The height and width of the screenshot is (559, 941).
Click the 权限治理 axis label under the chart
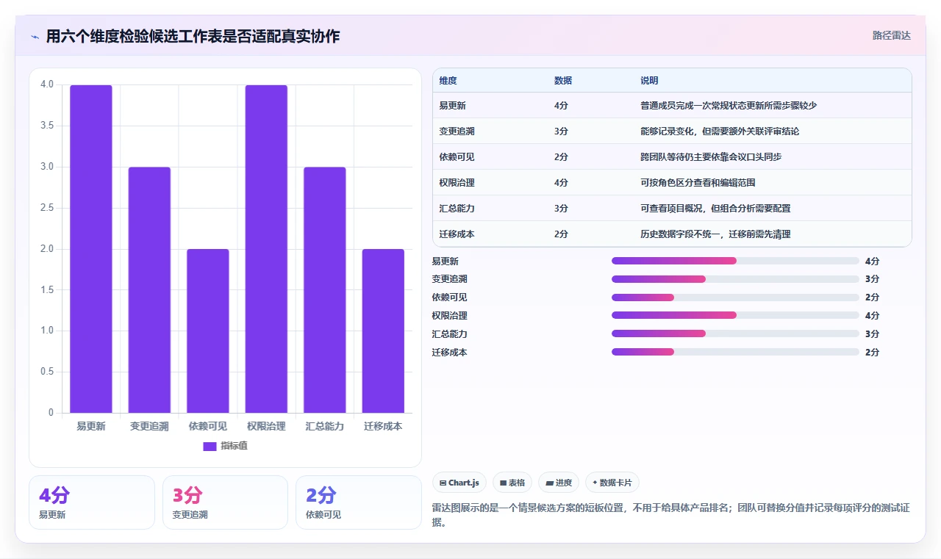(x=266, y=426)
